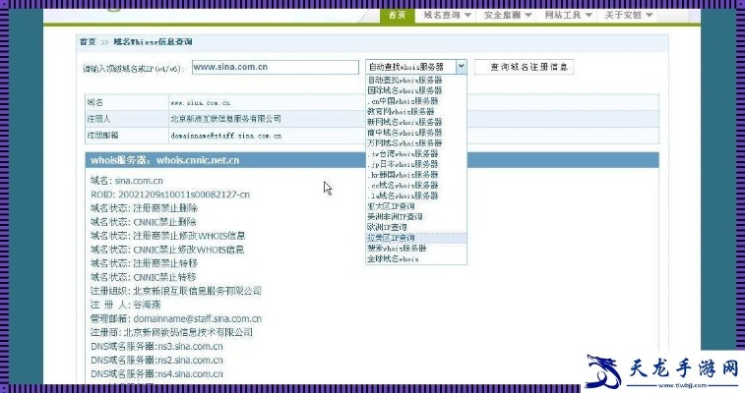Click the whois server dropdown arrow
This screenshot has height=393, width=745.
click(x=461, y=67)
